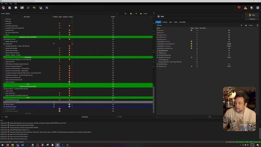Viewport: 261px width, 147px height.
Task: Toggle Skyland AIO mod checkbox
Action: point(4,44)
